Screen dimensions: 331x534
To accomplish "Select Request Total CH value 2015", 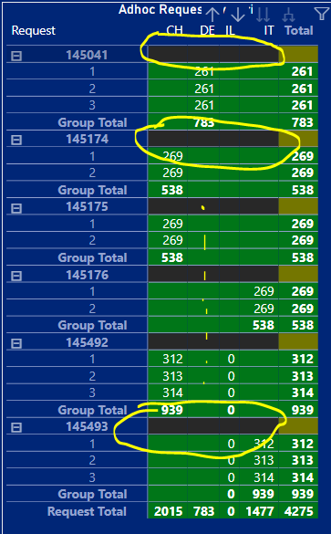I will point(169,511).
